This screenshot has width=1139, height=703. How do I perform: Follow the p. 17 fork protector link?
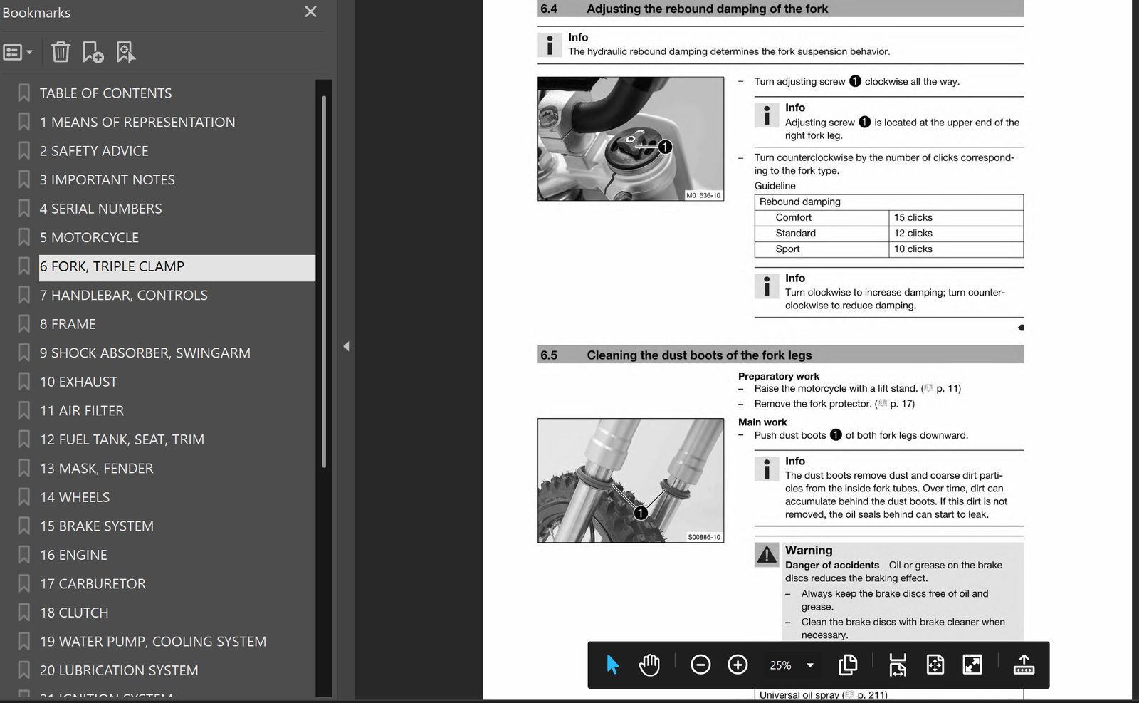[x=896, y=403]
